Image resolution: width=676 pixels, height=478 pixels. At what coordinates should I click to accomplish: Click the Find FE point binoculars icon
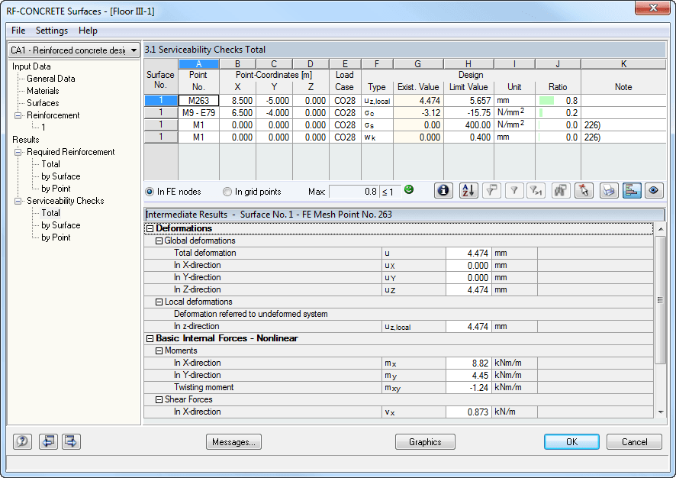point(561,191)
